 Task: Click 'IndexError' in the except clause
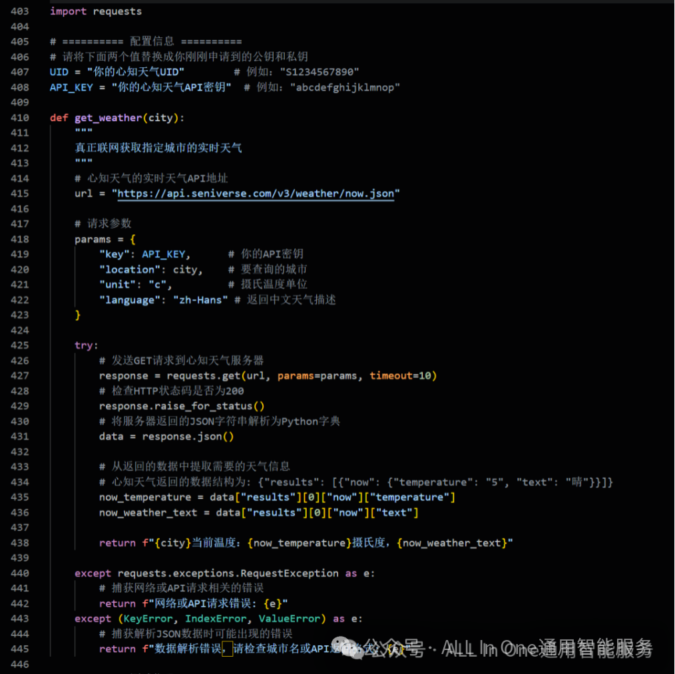(215, 619)
